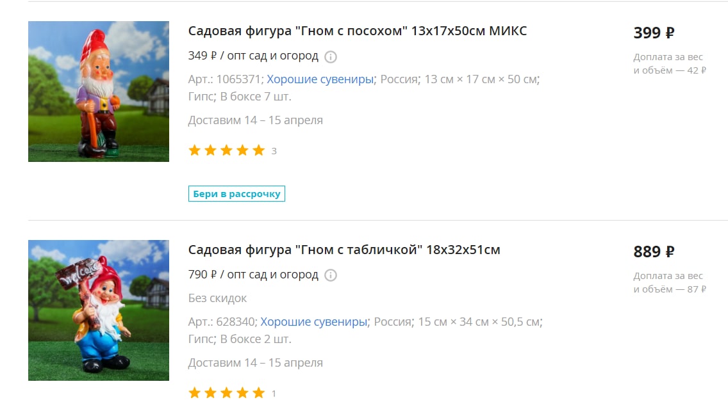The image size is (728, 416).
Task: Open the "Гном с посохом" product title link
Action: (358, 31)
